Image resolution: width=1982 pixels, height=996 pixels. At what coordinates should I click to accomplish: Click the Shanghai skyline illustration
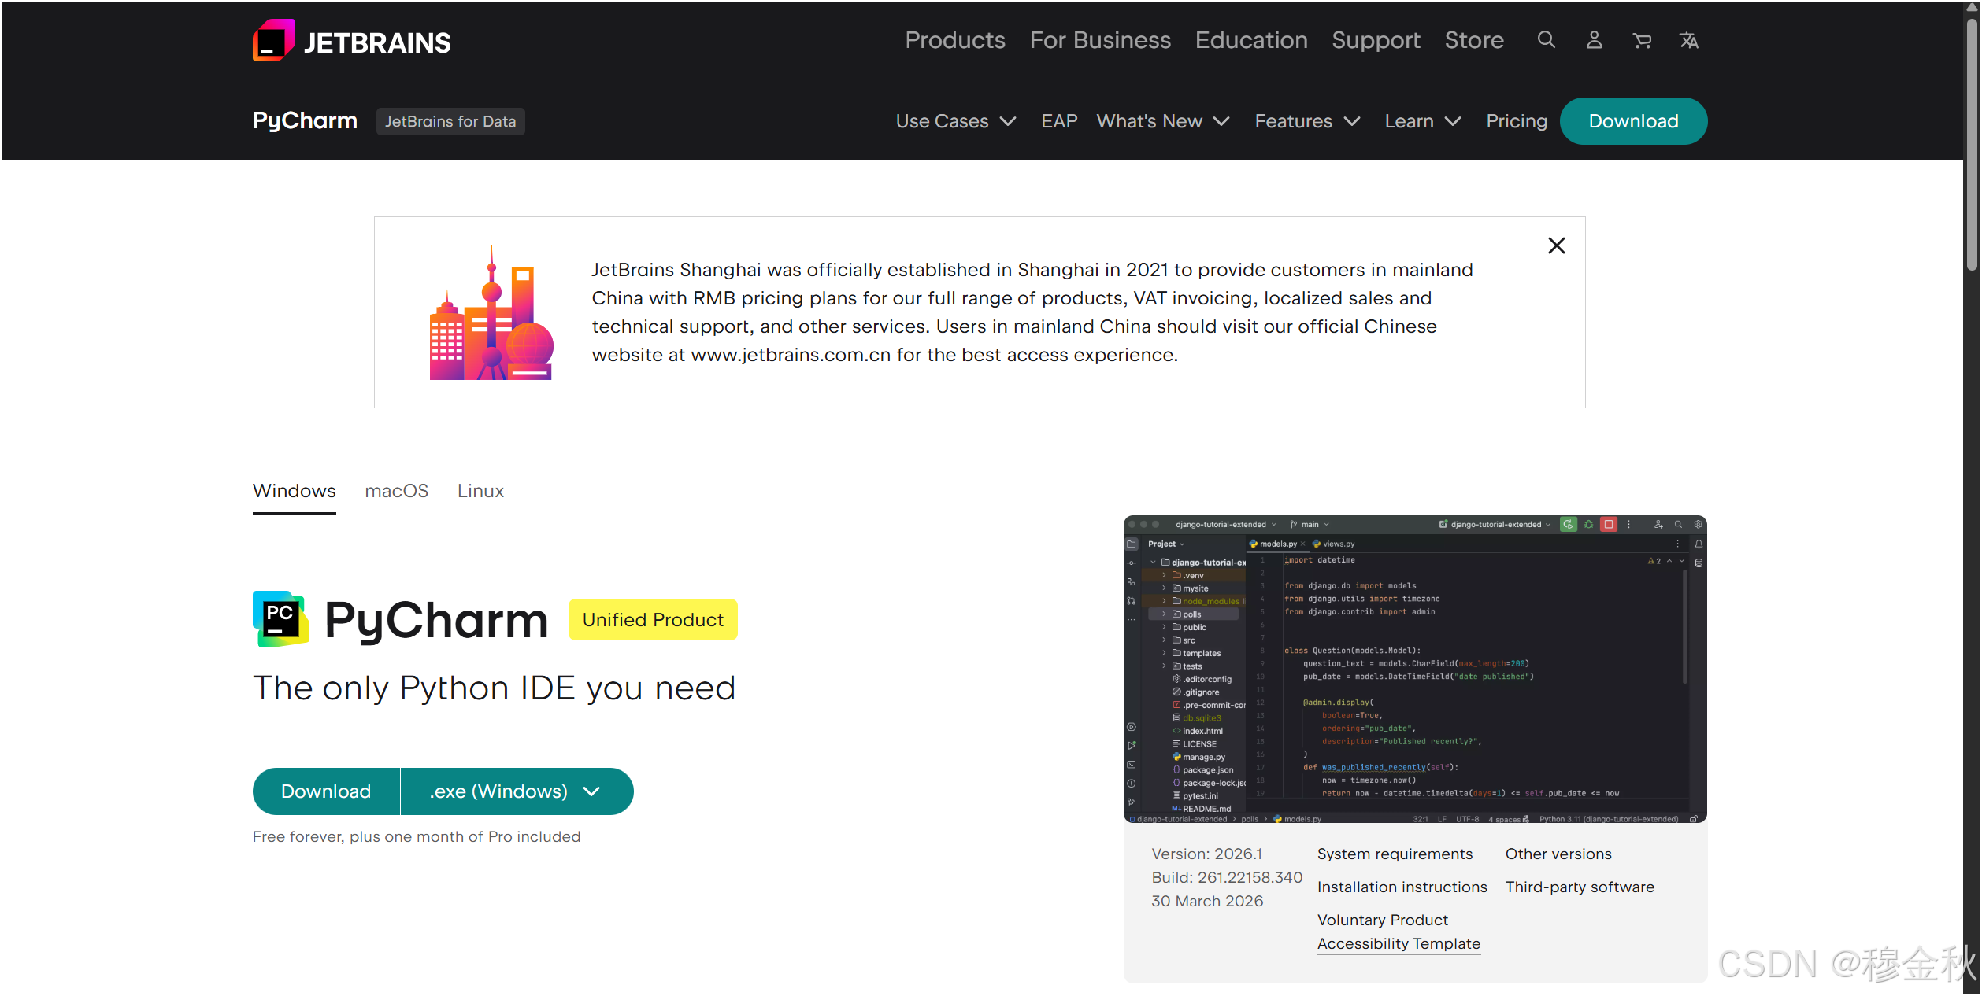tap(491, 313)
